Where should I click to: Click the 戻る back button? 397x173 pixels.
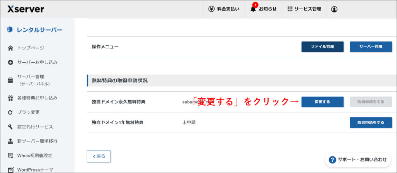coord(99,156)
